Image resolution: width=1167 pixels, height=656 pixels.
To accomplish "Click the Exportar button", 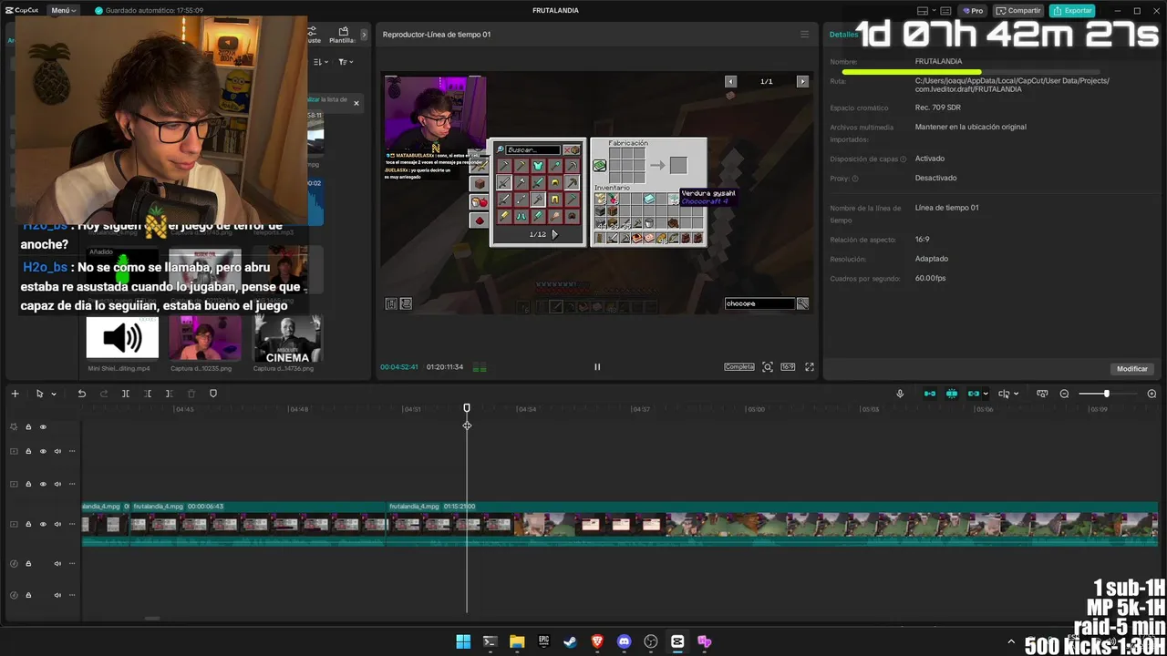I will (x=1072, y=11).
